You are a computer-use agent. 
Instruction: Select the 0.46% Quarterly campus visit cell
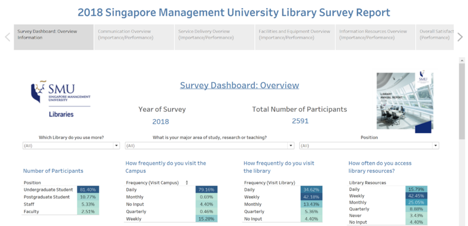click(207, 211)
